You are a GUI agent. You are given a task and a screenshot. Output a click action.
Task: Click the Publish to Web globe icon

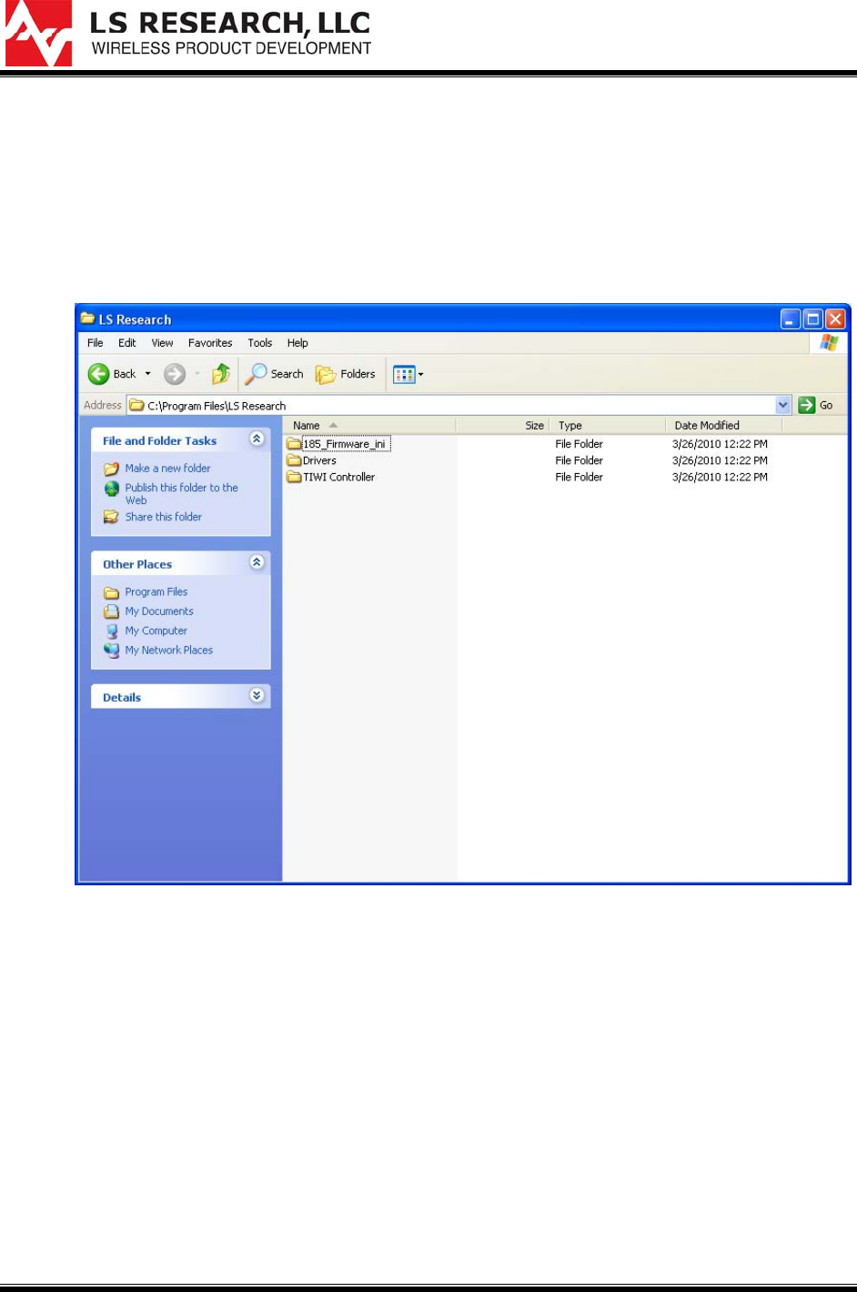click(x=111, y=489)
